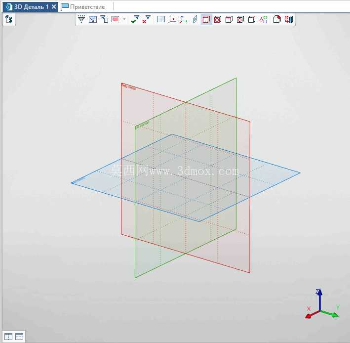The image size is (350, 343).
Task: Close the 3D Деталь 1 tab
Action: [x=54, y=7]
